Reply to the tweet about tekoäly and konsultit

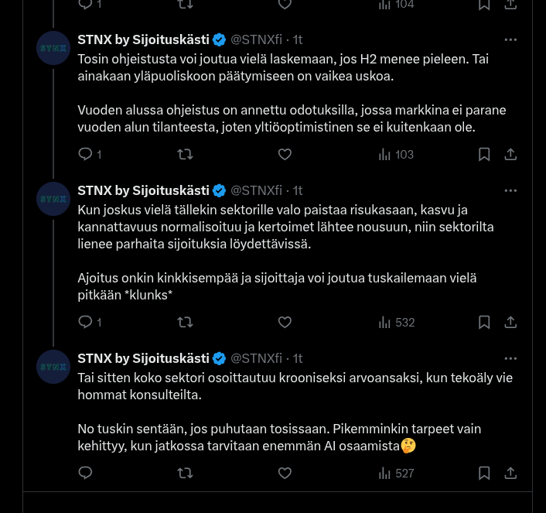(x=86, y=473)
